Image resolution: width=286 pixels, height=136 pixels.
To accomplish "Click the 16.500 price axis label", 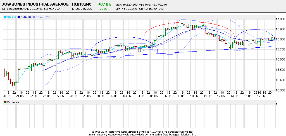I will 280,70.
